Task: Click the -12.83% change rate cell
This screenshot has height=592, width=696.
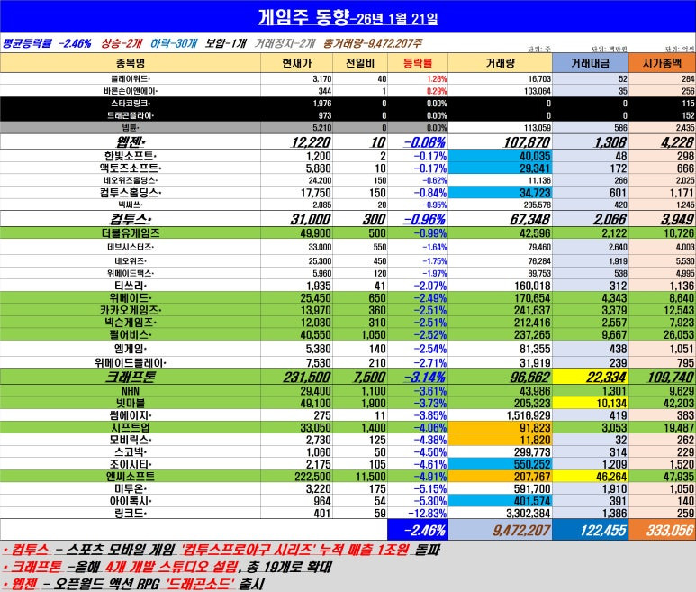Action: 418,513
